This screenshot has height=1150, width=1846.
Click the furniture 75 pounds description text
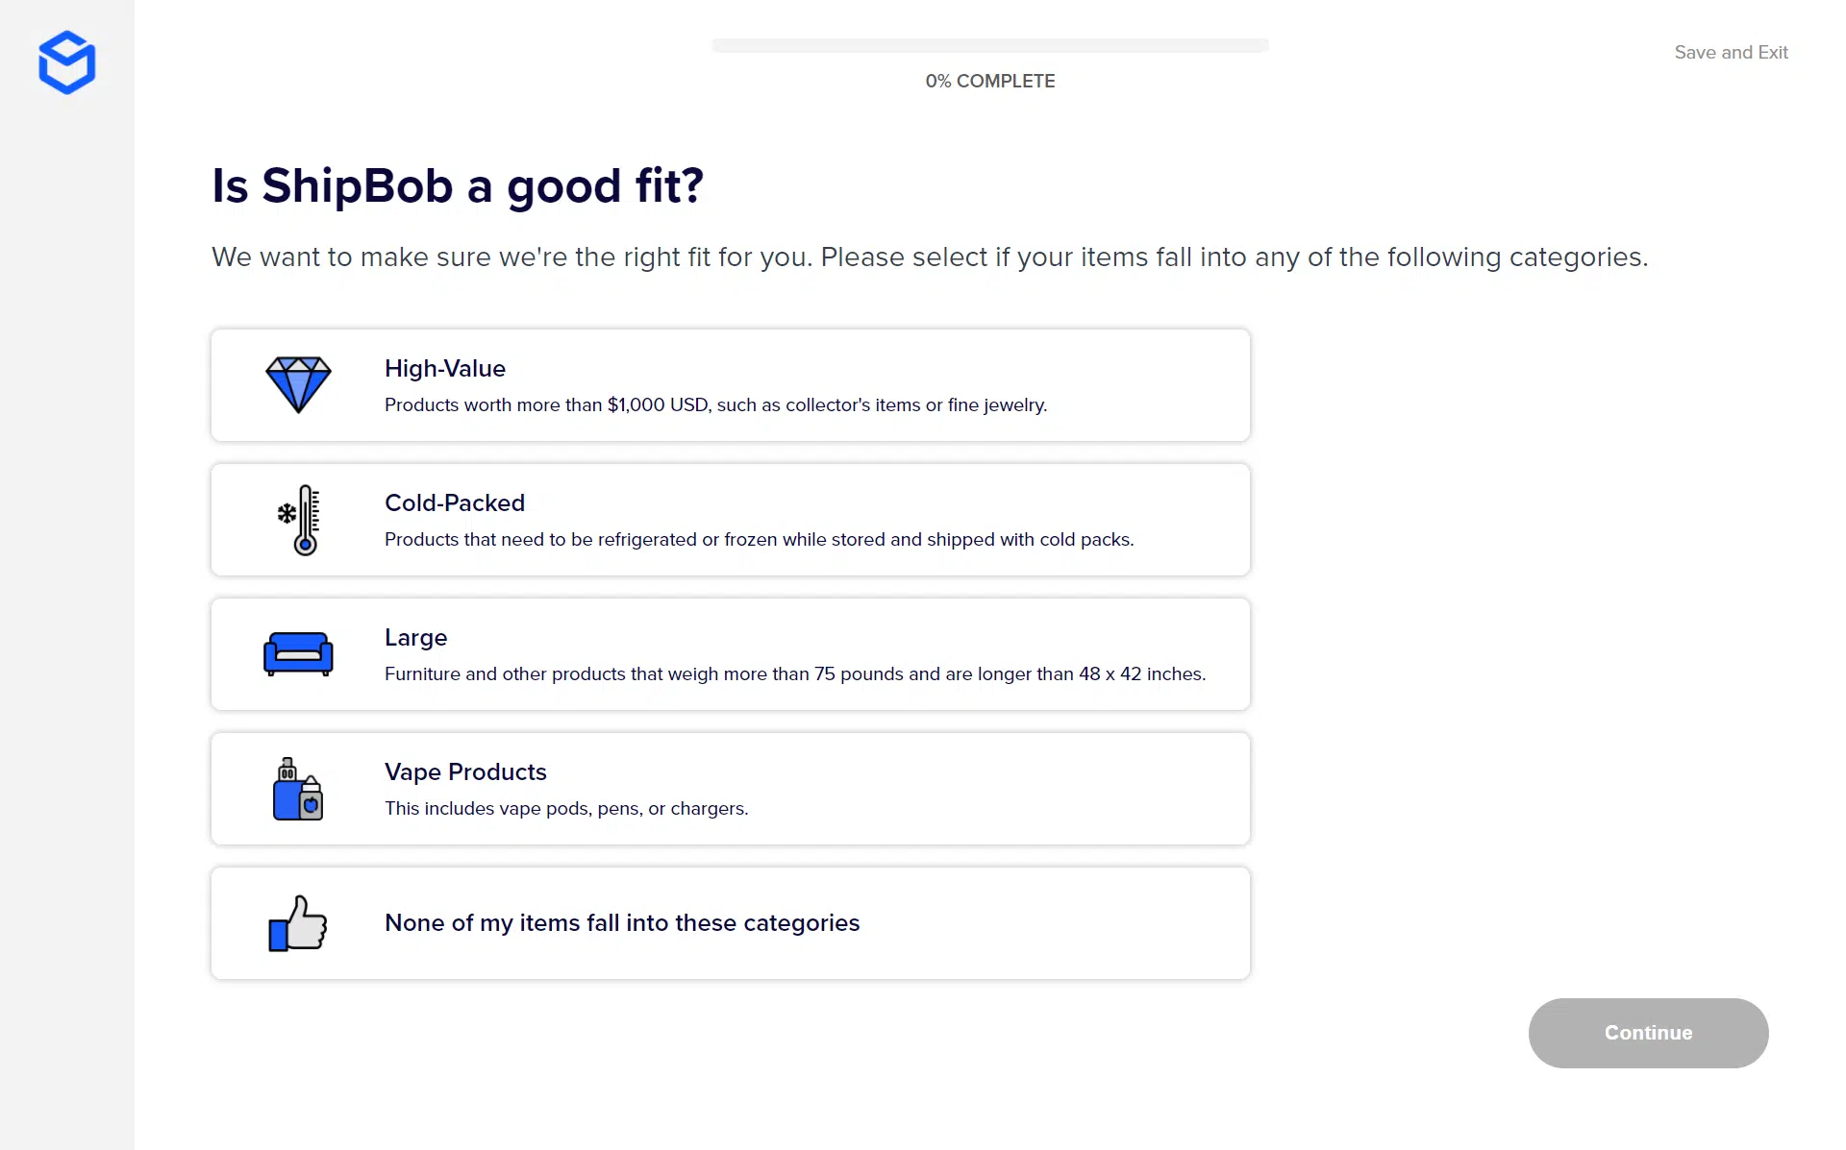point(794,673)
